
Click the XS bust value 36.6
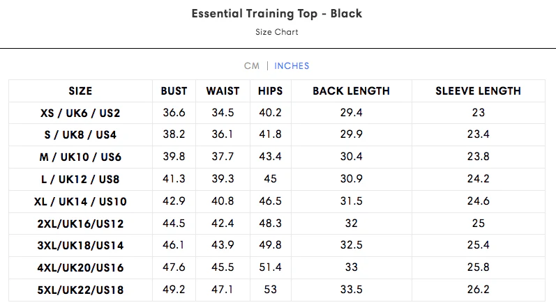point(174,113)
